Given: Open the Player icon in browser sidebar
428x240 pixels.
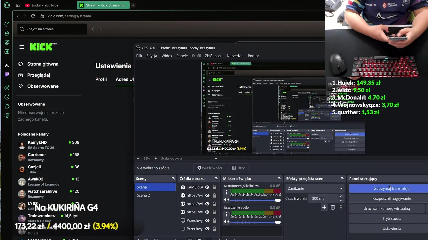Looking at the screenshot, I should click(x=7, y=88).
